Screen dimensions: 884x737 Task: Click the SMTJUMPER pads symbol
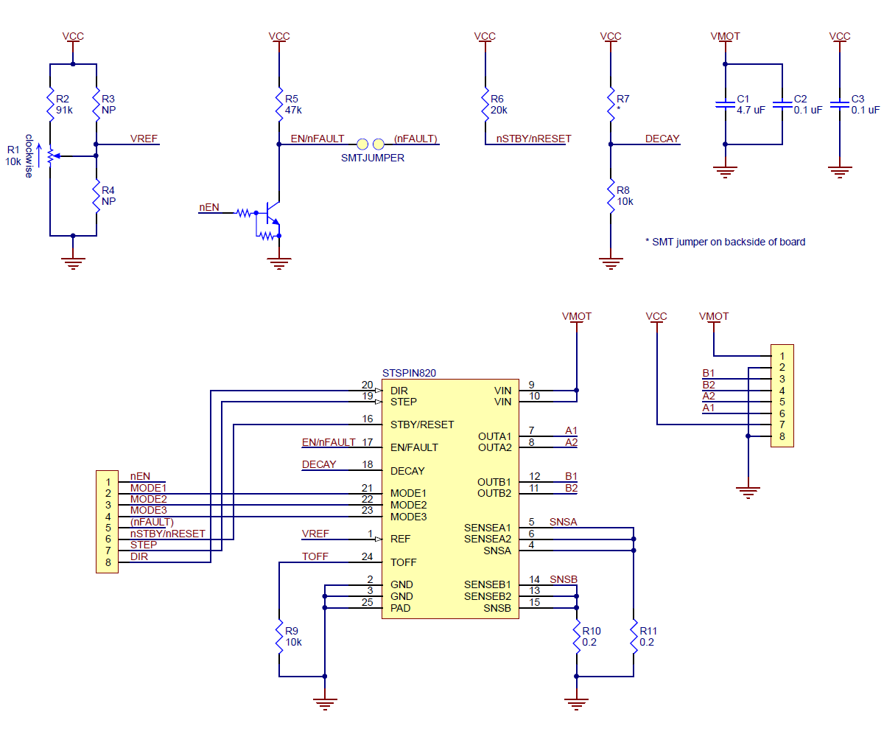pyautogui.click(x=371, y=144)
